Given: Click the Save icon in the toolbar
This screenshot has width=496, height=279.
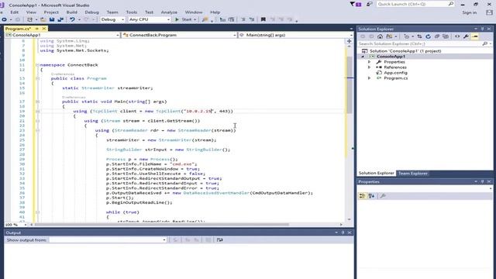Looking at the screenshot, I should (x=52, y=19).
